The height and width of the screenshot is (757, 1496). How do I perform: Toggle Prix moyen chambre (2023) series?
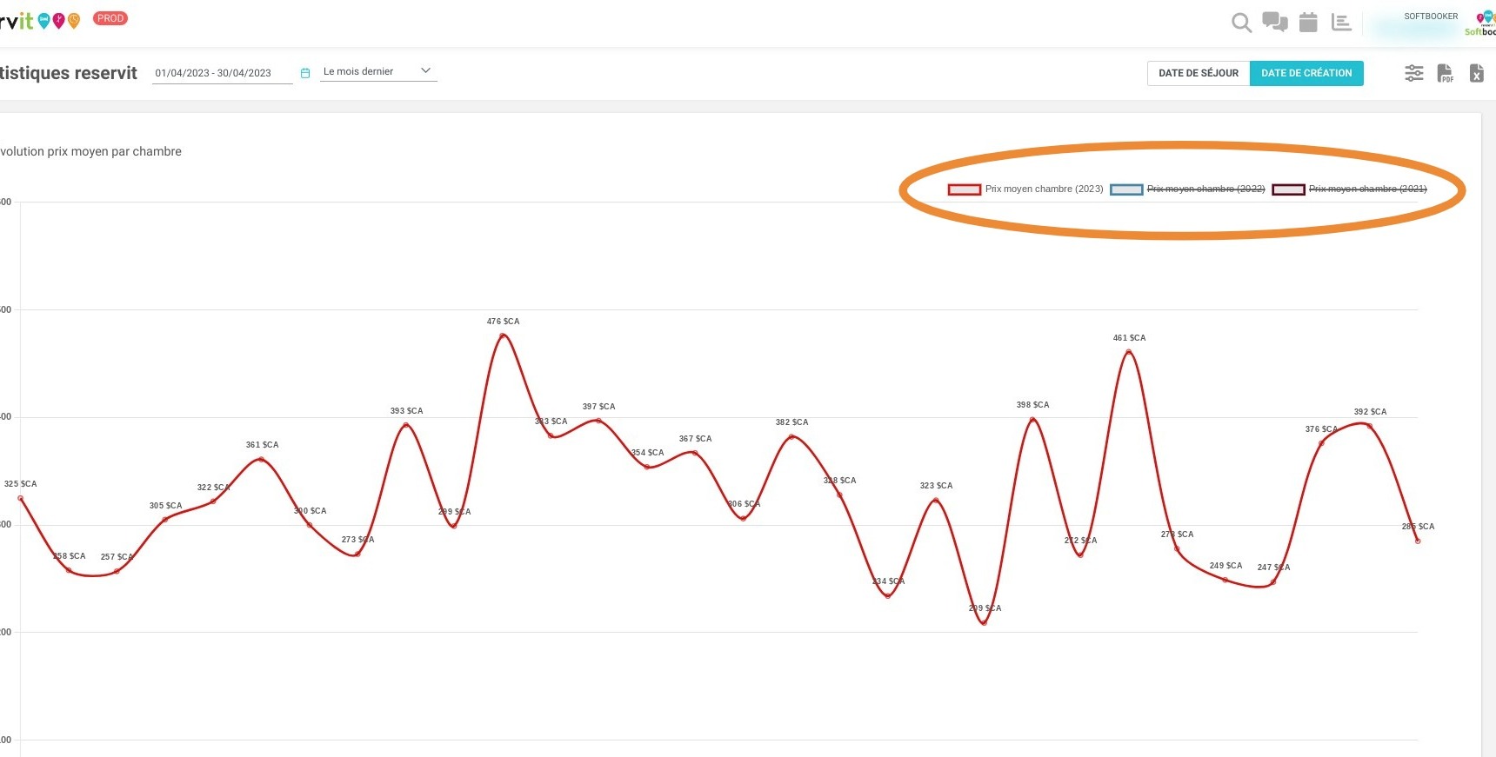(x=1025, y=189)
